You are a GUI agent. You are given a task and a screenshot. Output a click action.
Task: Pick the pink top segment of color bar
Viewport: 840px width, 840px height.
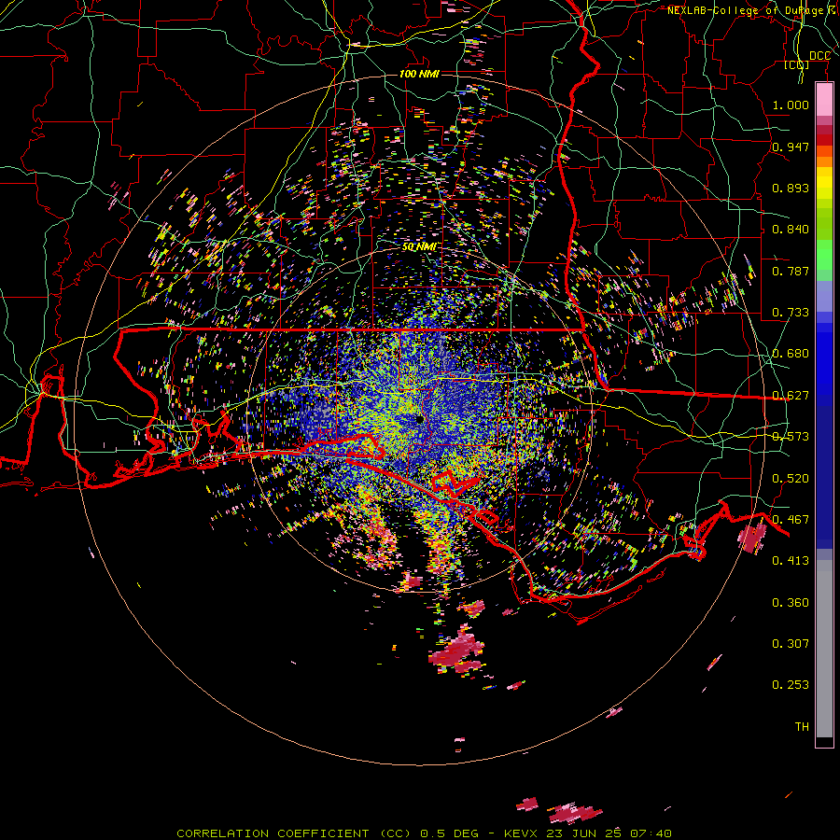(x=824, y=100)
